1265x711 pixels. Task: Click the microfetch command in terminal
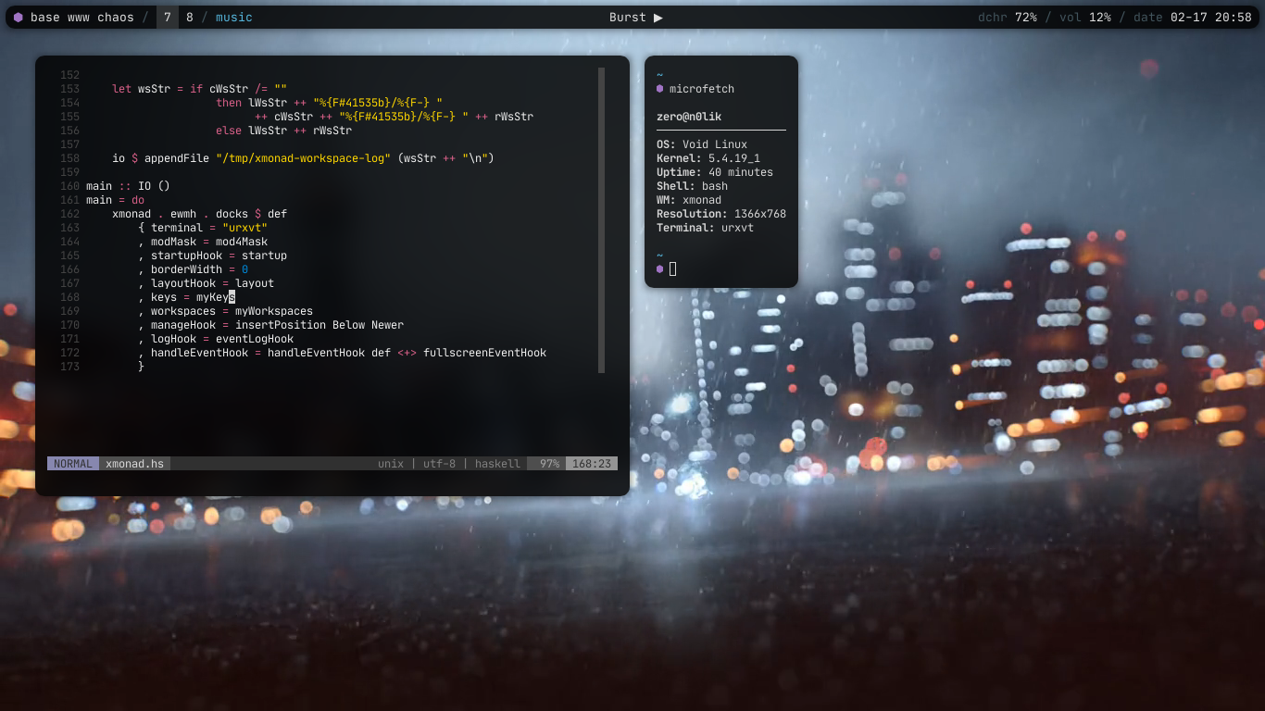tap(702, 89)
